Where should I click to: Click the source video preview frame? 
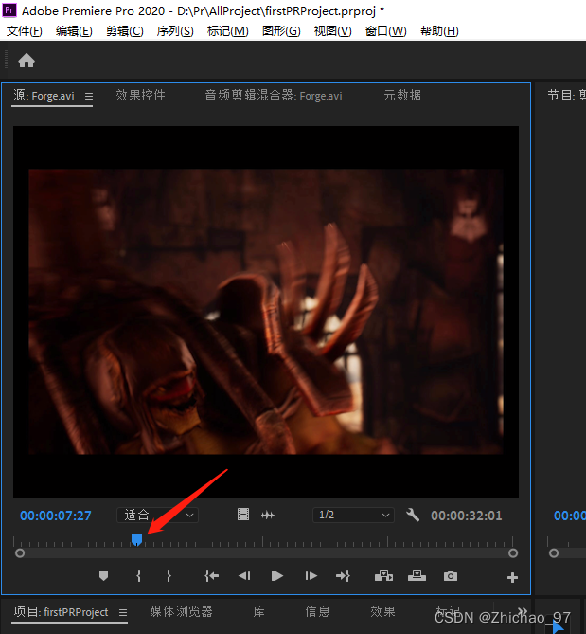pyautogui.click(x=266, y=312)
